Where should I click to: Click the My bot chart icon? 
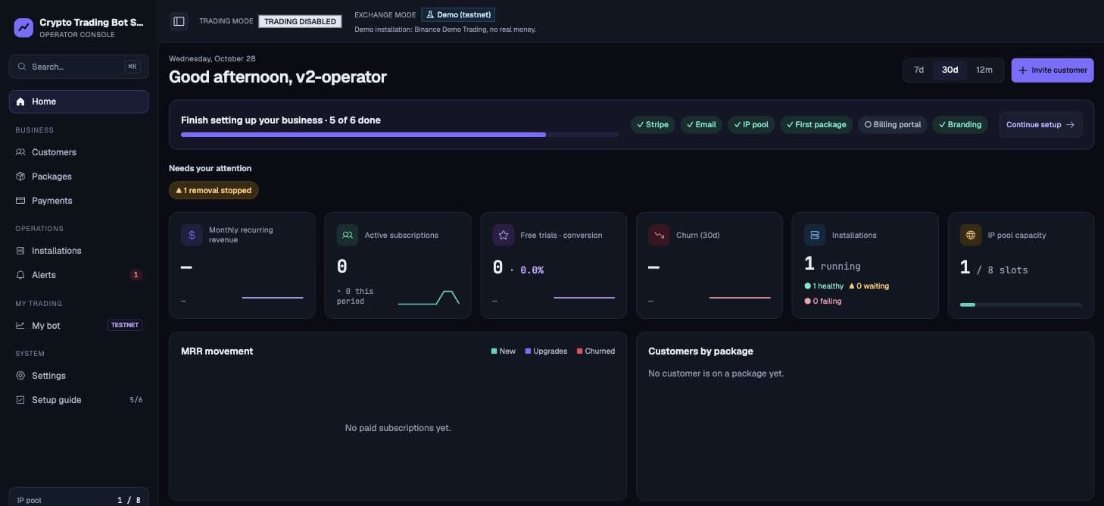(x=20, y=326)
